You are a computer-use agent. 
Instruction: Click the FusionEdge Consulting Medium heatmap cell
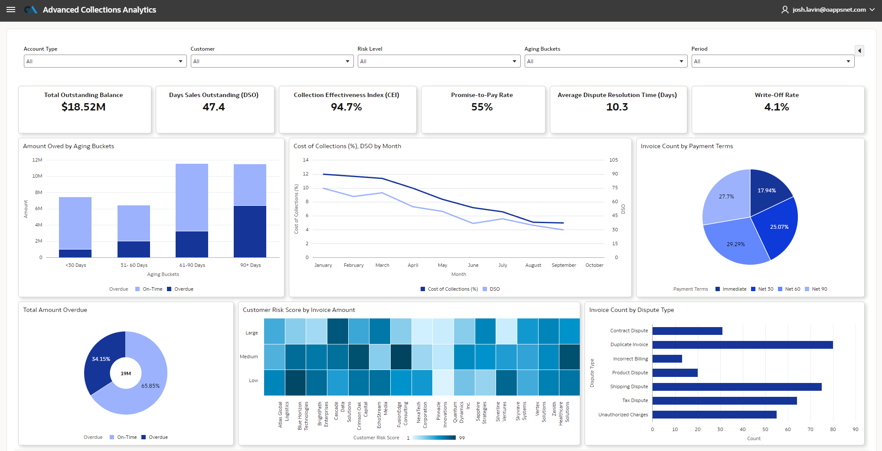pyautogui.click(x=401, y=357)
